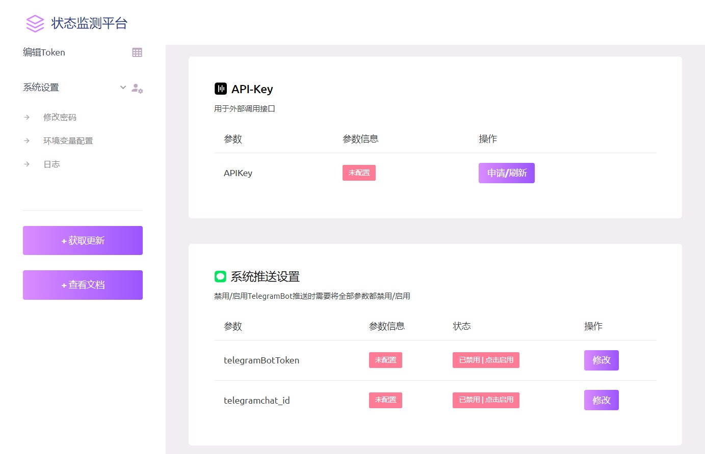Click the 状态监测平台 layers logo icon
This screenshot has height=454, width=705.
[34, 23]
